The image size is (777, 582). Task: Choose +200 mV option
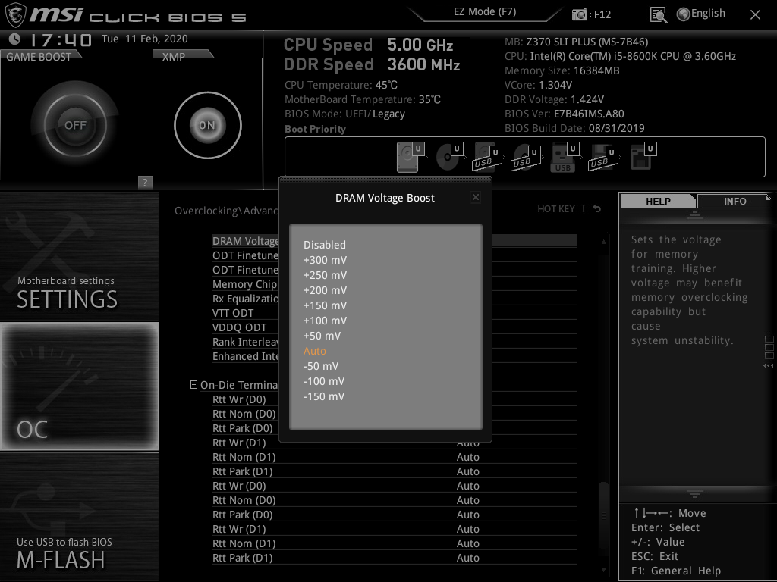325,290
